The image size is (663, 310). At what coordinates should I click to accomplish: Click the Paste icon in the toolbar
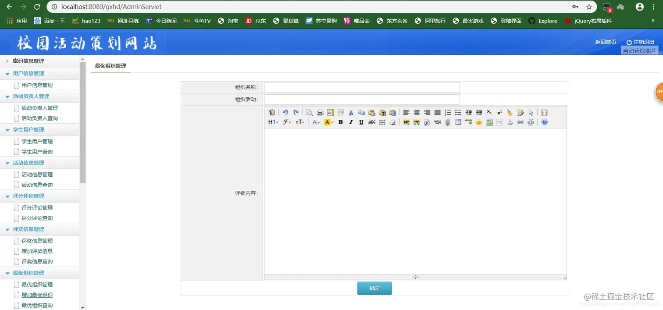coord(371,113)
